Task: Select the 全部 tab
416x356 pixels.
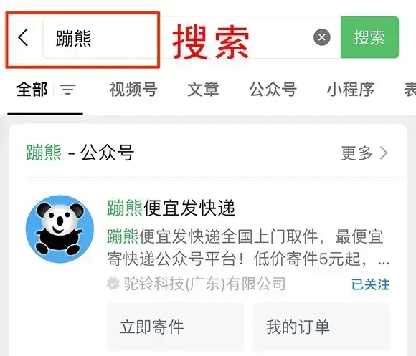Action: (32, 90)
